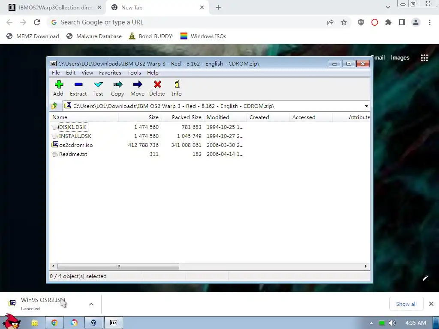Open the Tools menu
439x329 pixels.
(134, 73)
